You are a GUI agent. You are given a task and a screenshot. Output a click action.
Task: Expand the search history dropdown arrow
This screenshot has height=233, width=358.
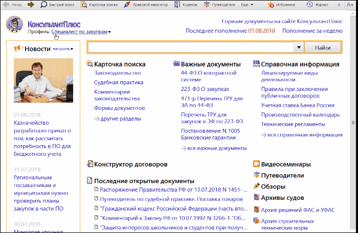298,48
